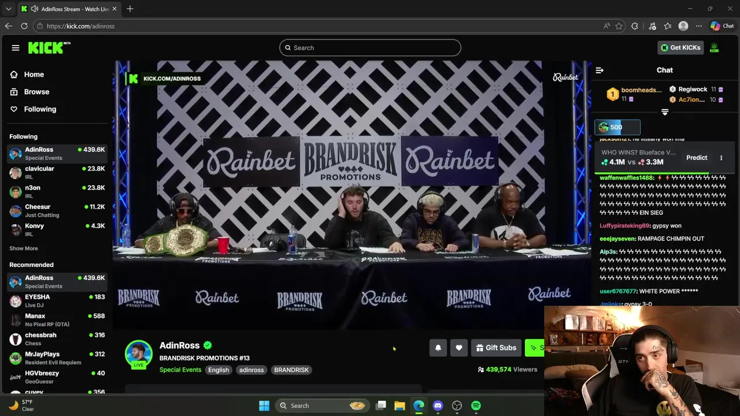Open Cheesur channel in Following list
This screenshot has width=740, height=416.
[57, 210]
